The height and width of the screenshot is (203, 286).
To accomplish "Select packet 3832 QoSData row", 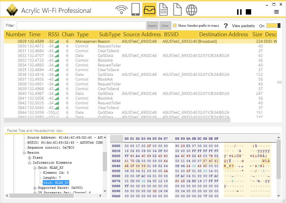I will click(140, 55).
